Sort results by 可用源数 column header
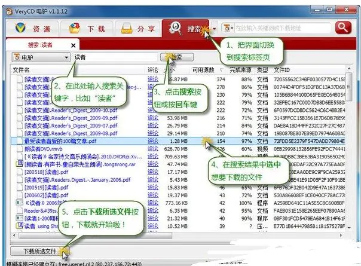The height and width of the screenshot is (266, 361). click(203, 70)
